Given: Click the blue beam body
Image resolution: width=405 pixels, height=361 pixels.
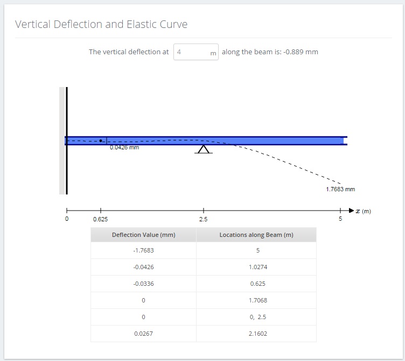Looking at the screenshot, I should click(x=206, y=141).
